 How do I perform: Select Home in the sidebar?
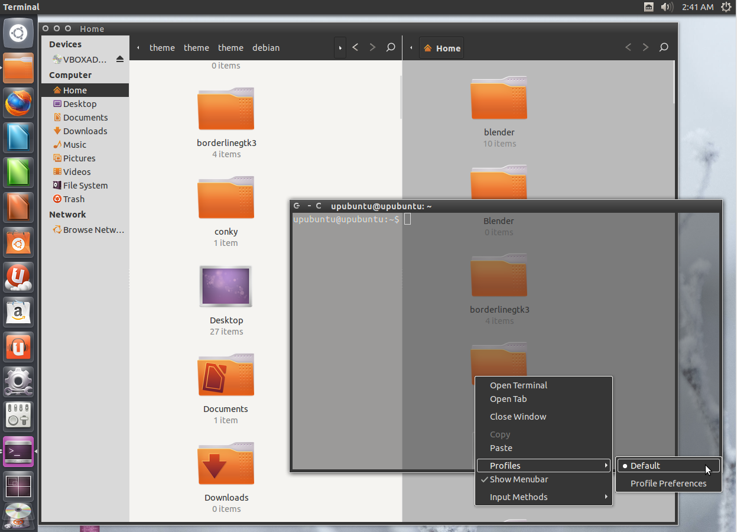tap(85, 90)
